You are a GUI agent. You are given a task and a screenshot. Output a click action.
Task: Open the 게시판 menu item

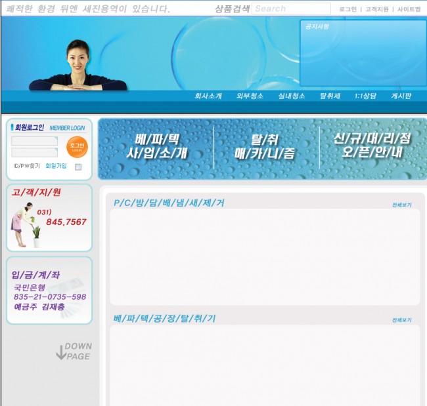(401, 96)
